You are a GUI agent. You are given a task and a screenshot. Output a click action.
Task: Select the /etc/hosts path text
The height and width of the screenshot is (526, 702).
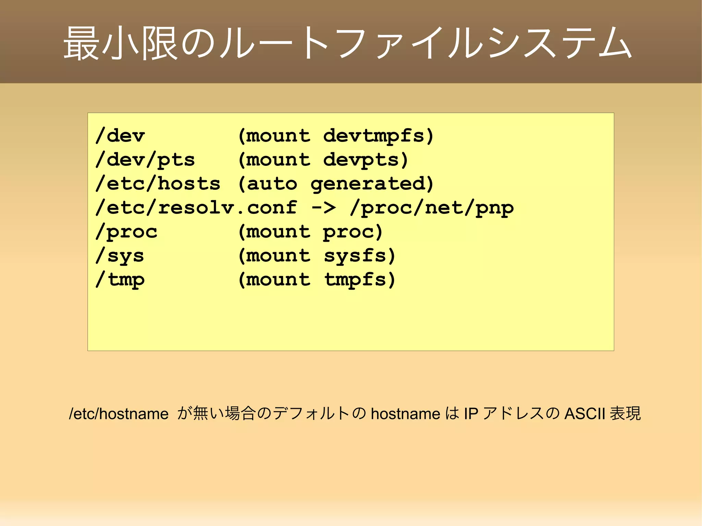coord(158,184)
